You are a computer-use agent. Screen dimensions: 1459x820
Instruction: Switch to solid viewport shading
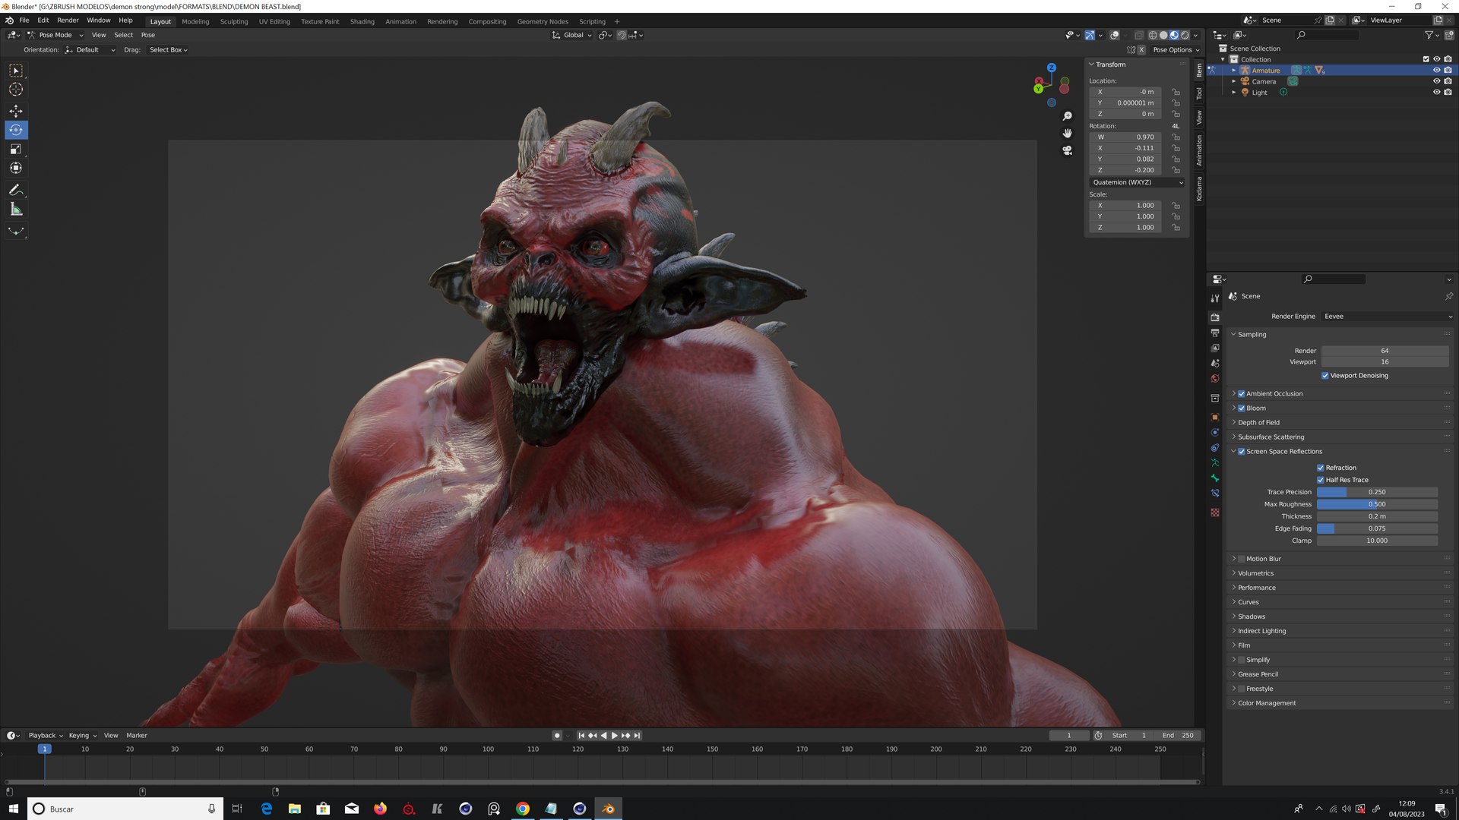(x=1163, y=35)
